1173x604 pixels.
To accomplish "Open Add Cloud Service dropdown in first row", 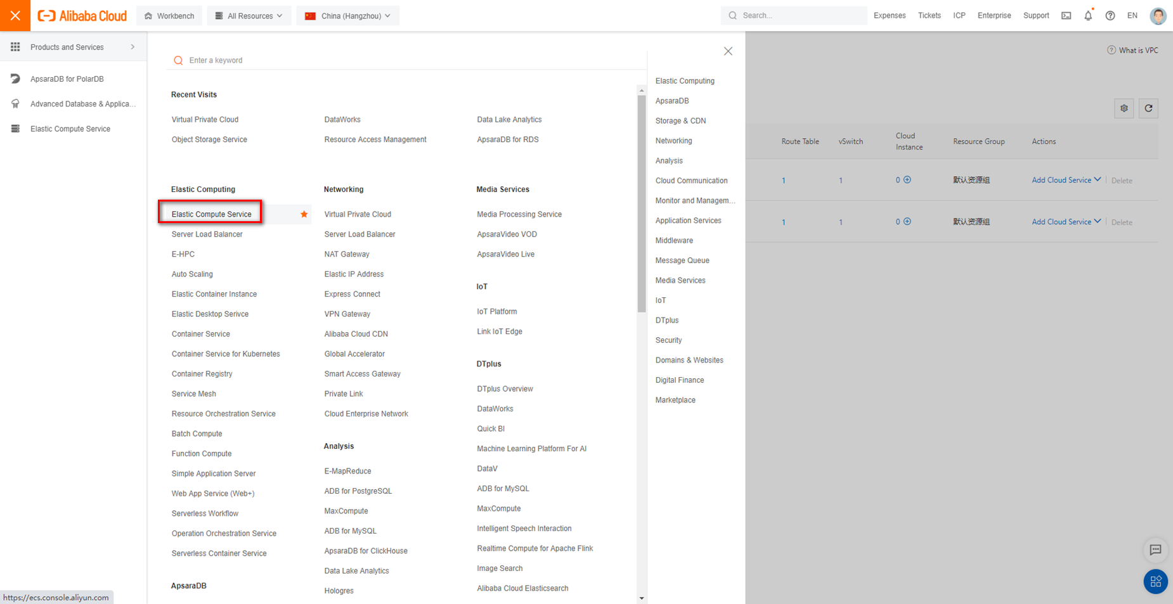I will point(1066,180).
